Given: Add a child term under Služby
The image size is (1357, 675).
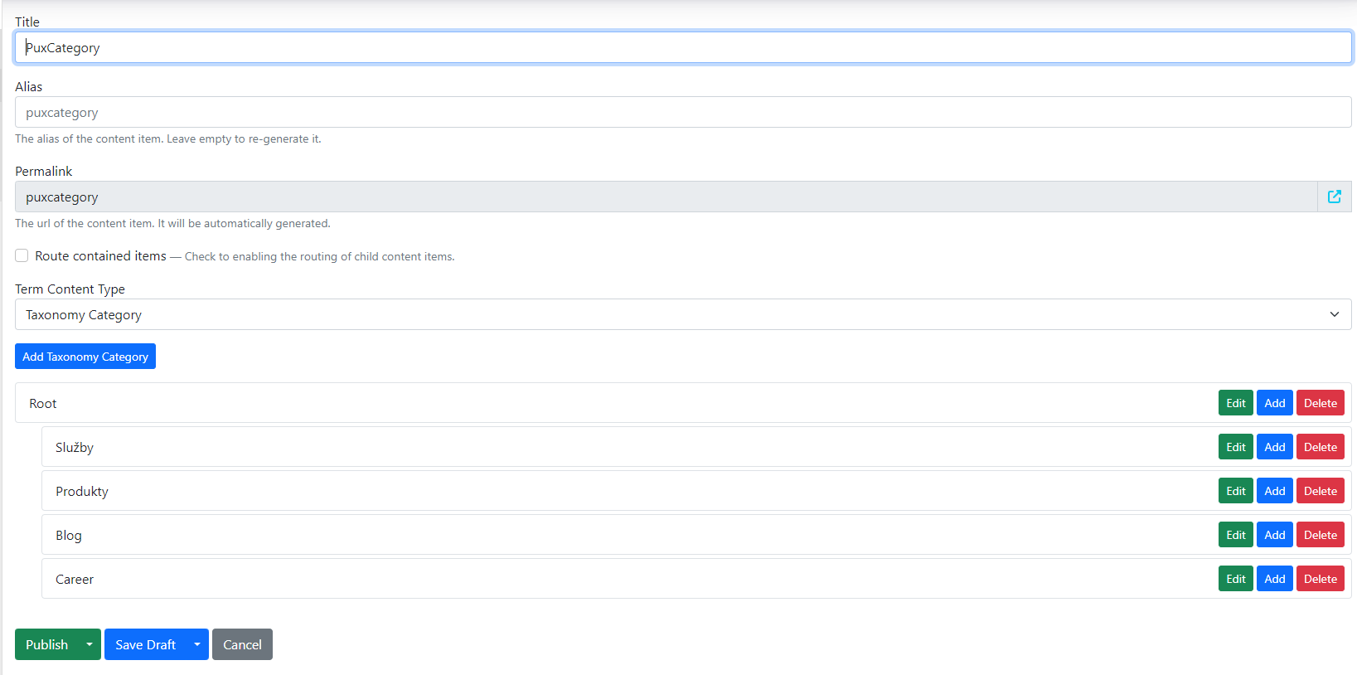Looking at the screenshot, I should click(1274, 447).
